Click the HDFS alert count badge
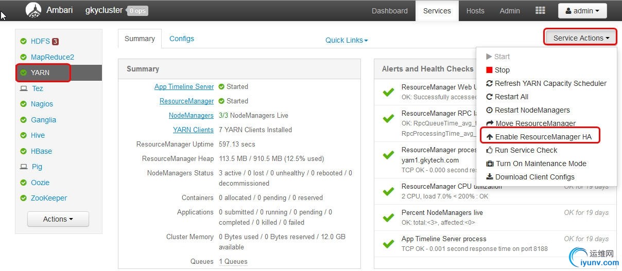 55,42
